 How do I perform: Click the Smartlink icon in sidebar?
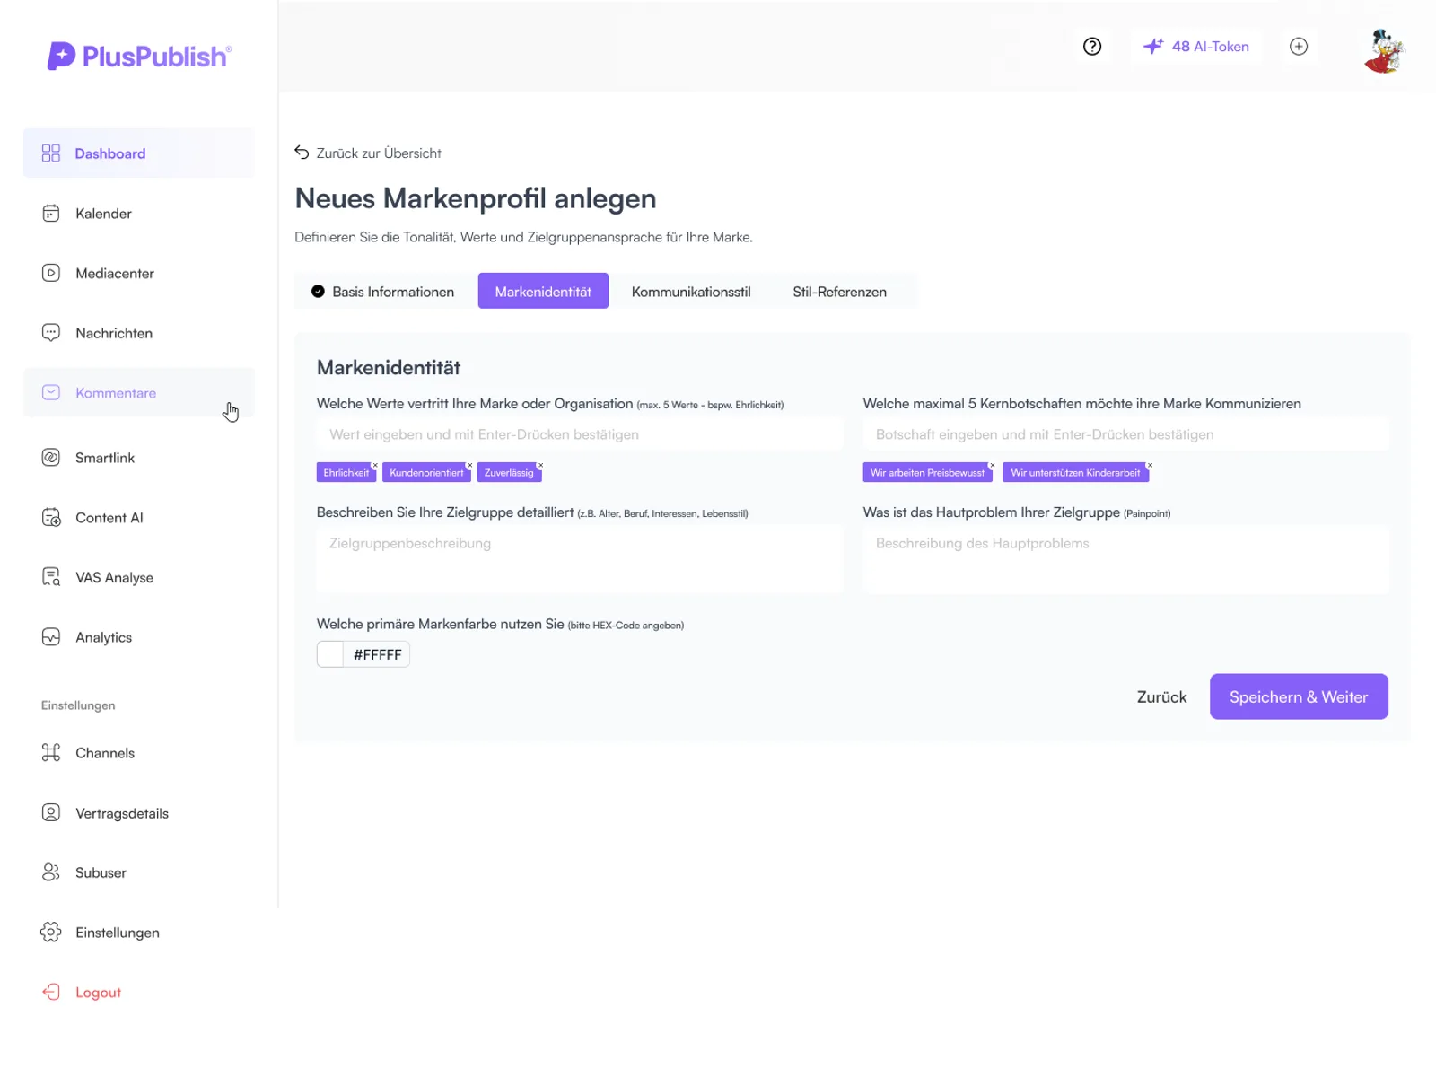pos(51,458)
